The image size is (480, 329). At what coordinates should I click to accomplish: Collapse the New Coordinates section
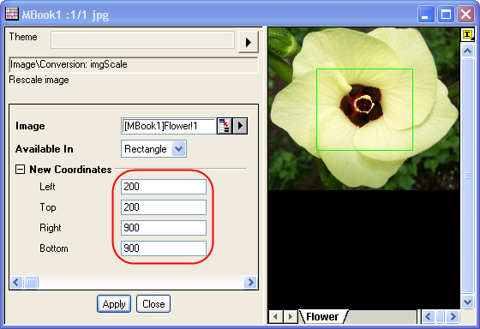coord(20,170)
